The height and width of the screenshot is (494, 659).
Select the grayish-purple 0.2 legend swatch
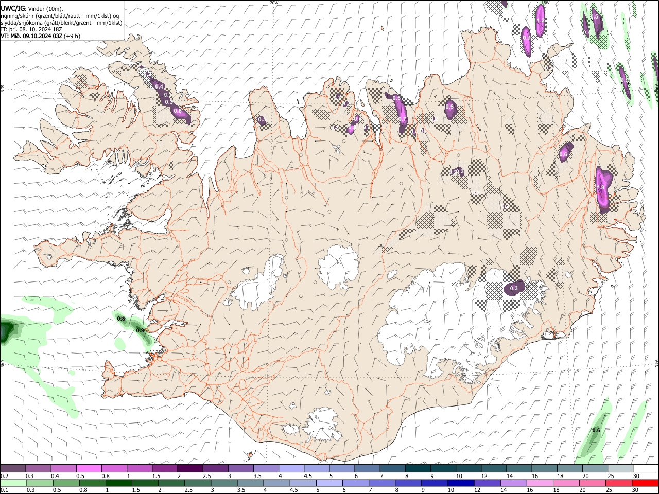tap(13, 469)
